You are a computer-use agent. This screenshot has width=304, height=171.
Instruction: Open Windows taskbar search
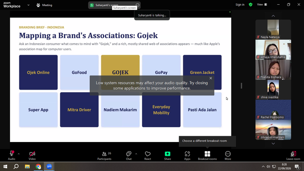(16, 167)
